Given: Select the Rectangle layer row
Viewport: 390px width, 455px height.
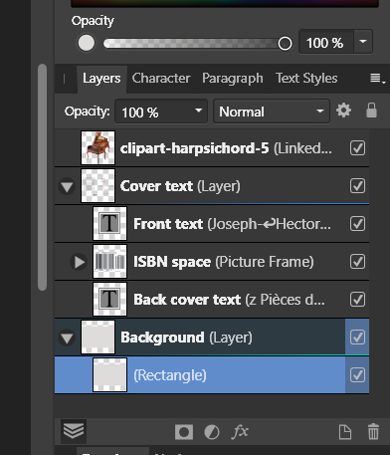Looking at the screenshot, I should [212, 375].
